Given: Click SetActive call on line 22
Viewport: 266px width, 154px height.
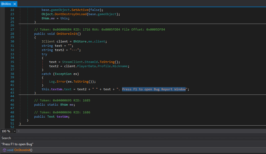Looking at the screenshot, I should click(x=80, y=10).
